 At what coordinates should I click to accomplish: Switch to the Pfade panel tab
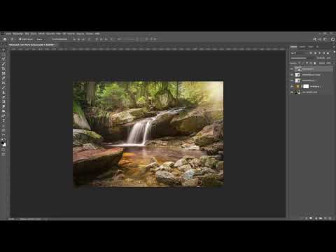tap(311, 47)
